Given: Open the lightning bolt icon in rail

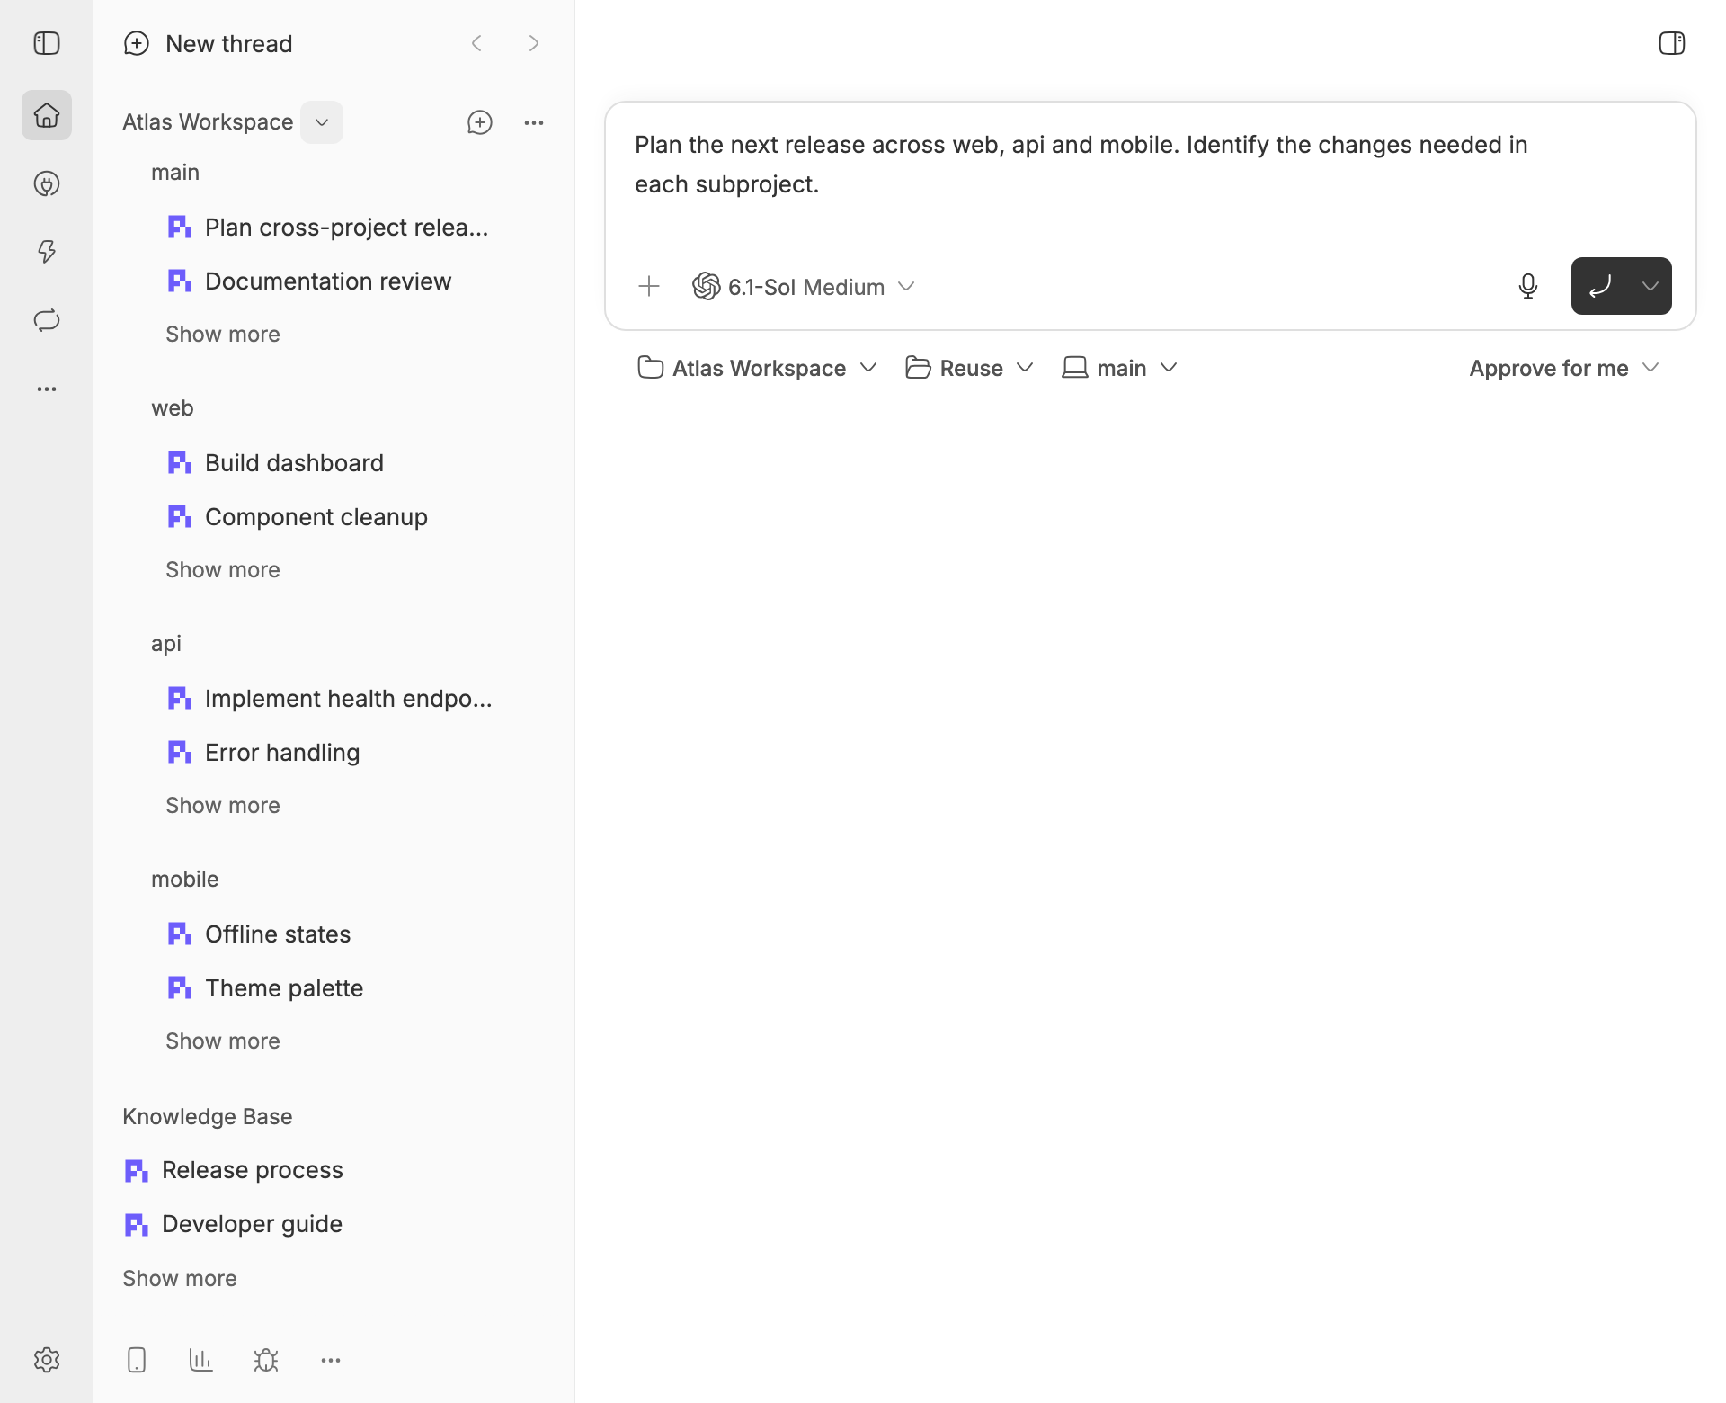Looking at the screenshot, I should [x=47, y=252].
